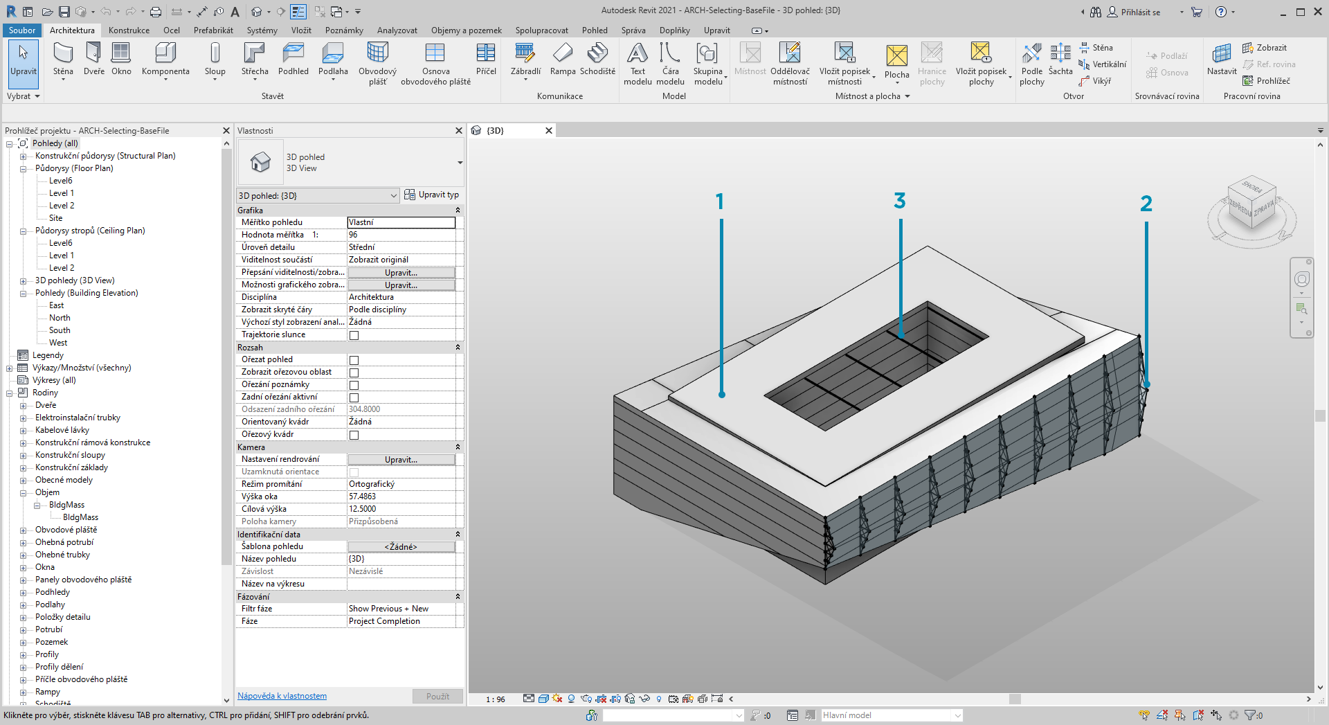The width and height of the screenshot is (1329, 725).
Task: Select the Šachta shaft tool
Action: coord(1060,60)
